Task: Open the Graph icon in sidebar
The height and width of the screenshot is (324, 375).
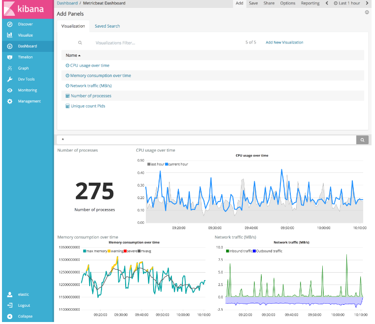Action: click(10, 68)
